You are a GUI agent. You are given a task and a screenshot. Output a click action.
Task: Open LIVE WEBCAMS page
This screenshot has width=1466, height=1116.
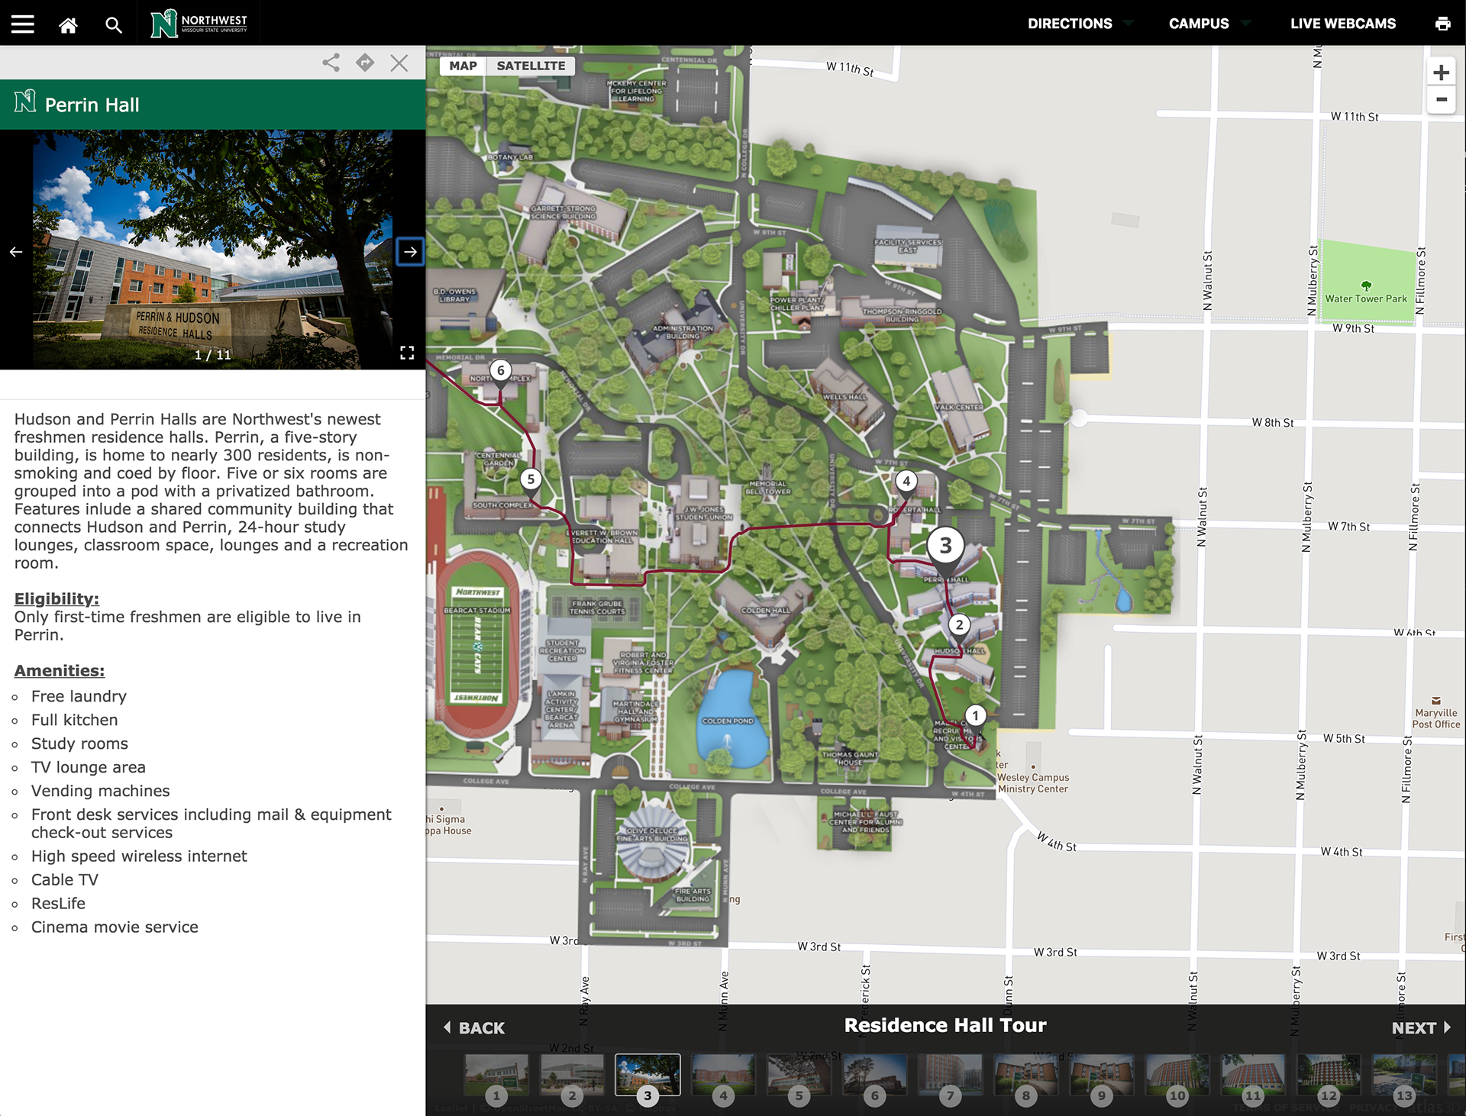coord(1343,24)
